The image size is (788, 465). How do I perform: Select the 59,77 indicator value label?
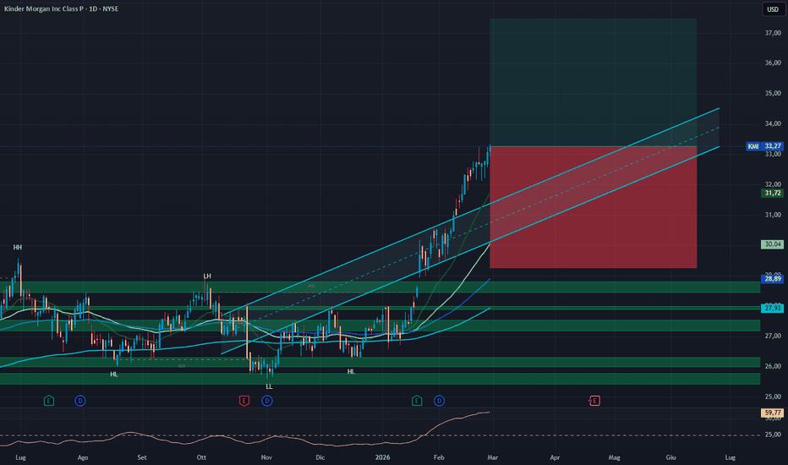click(x=773, y=413)
